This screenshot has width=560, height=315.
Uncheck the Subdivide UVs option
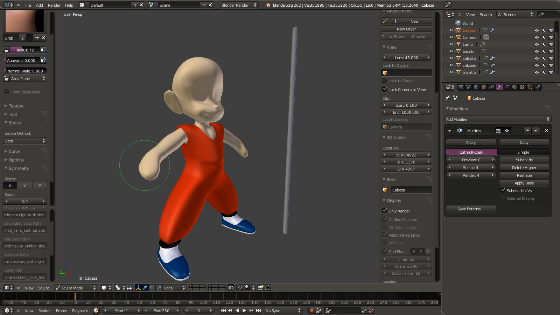click(x=503, y=190)
